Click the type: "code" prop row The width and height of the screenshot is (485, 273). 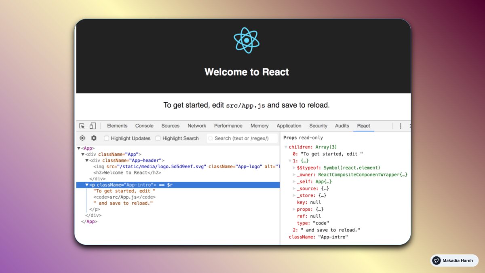click(313, 223)
